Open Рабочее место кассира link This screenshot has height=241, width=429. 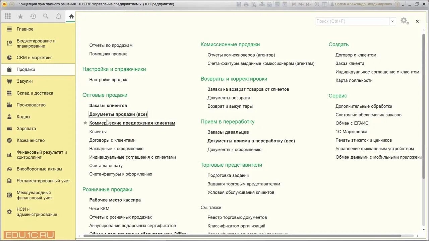(115, 200)
